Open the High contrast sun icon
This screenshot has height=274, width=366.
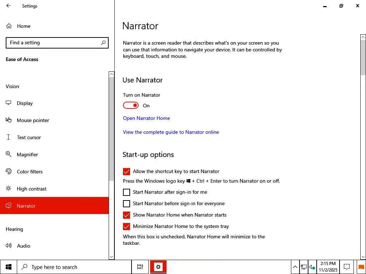pos(9,188)
